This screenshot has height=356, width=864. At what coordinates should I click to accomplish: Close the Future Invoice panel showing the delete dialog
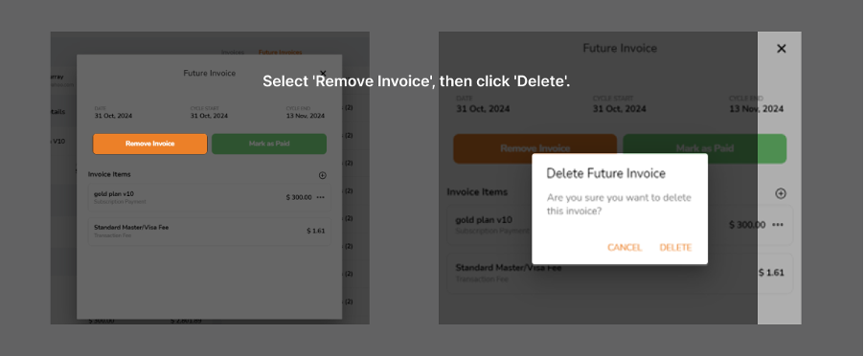781,49
